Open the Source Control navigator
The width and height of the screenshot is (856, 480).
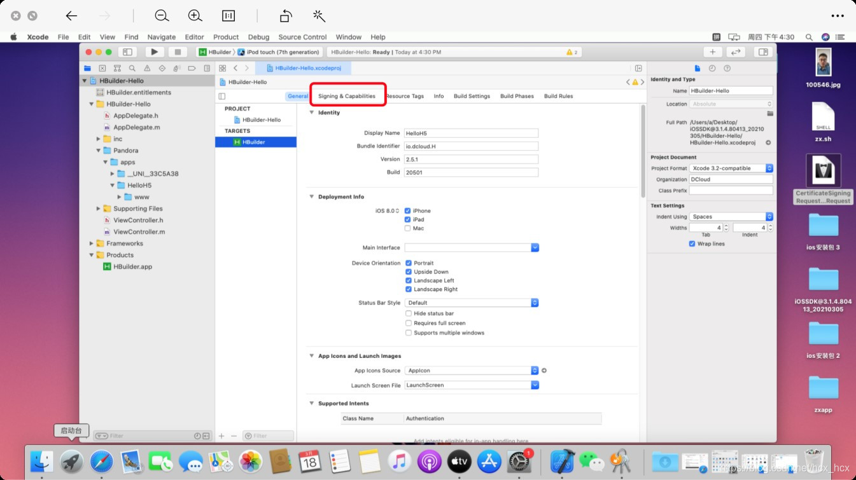(102, 68)
